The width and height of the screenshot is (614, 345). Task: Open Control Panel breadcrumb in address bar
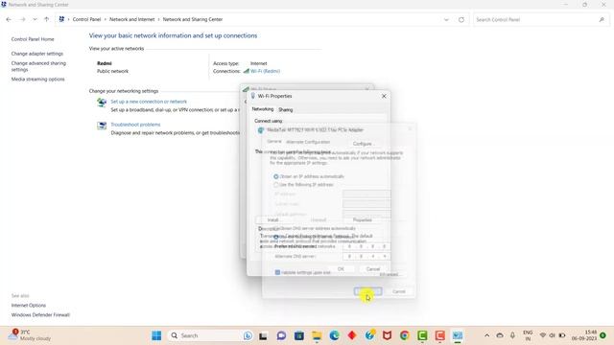86,19
